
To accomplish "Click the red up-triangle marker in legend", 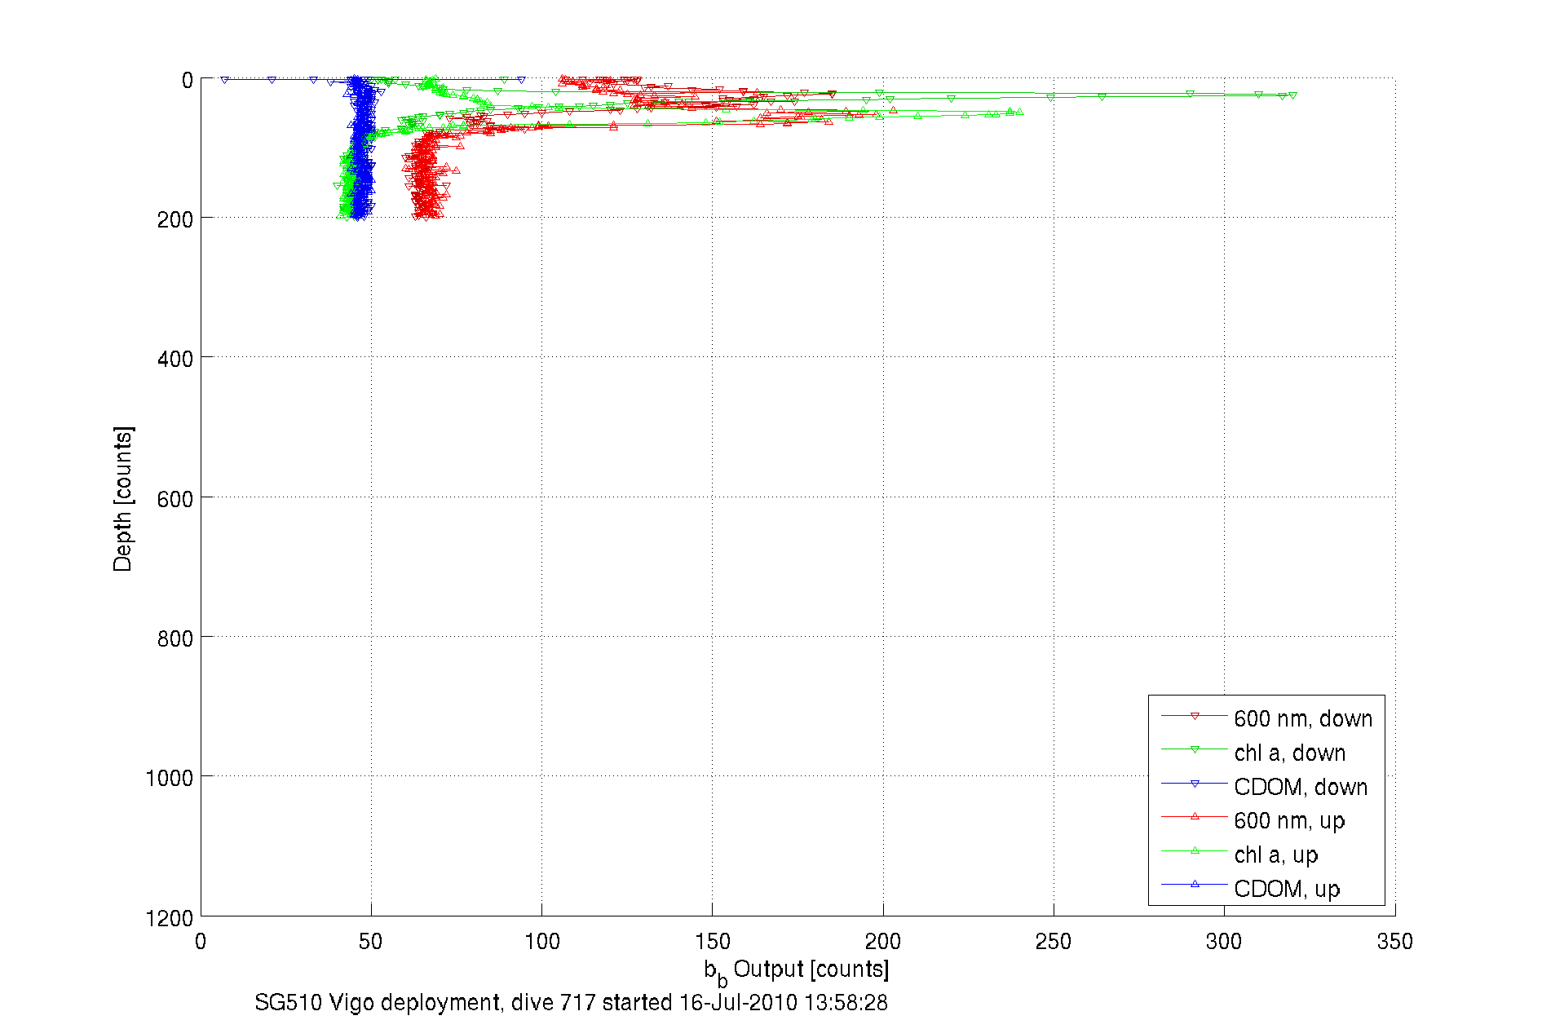I will coord(1195,816).
